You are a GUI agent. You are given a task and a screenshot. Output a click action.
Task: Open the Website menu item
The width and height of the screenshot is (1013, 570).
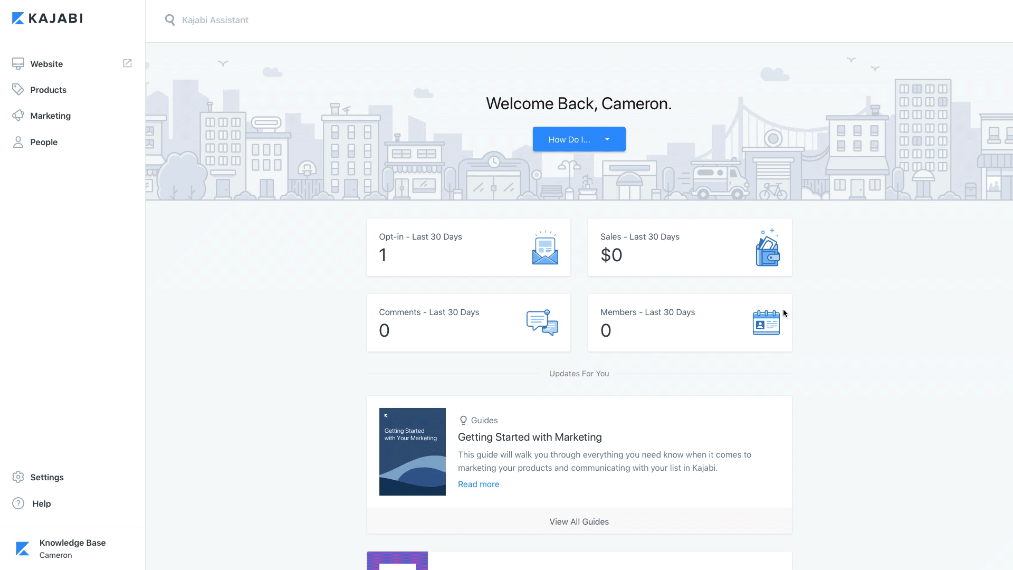pyautogui.click(x=46, y=64)
